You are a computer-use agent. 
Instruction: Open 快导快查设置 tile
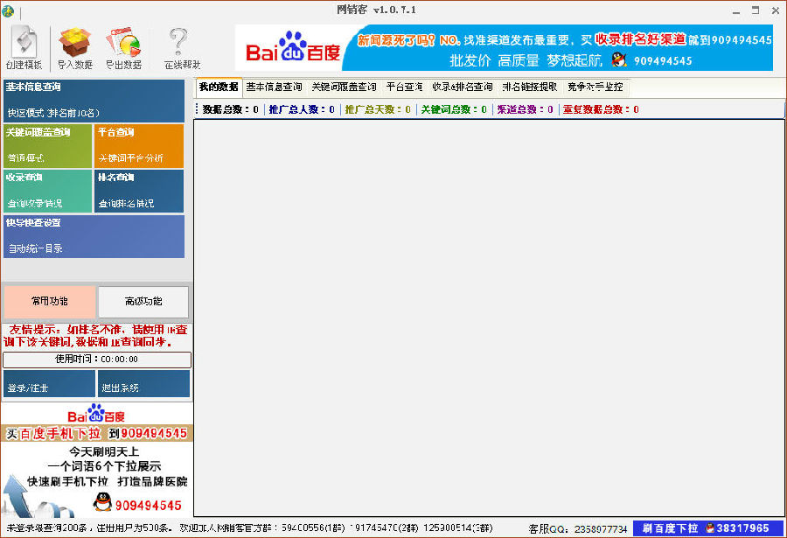(94, 236)
